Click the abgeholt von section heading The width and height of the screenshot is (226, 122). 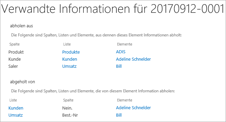[x=23, y=82]
